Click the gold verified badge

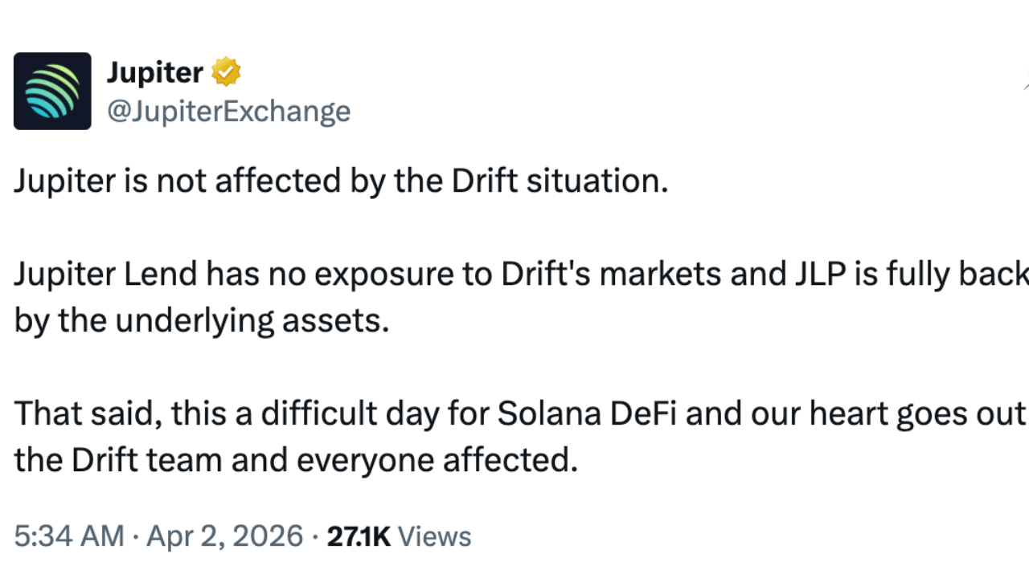(226, 72)
